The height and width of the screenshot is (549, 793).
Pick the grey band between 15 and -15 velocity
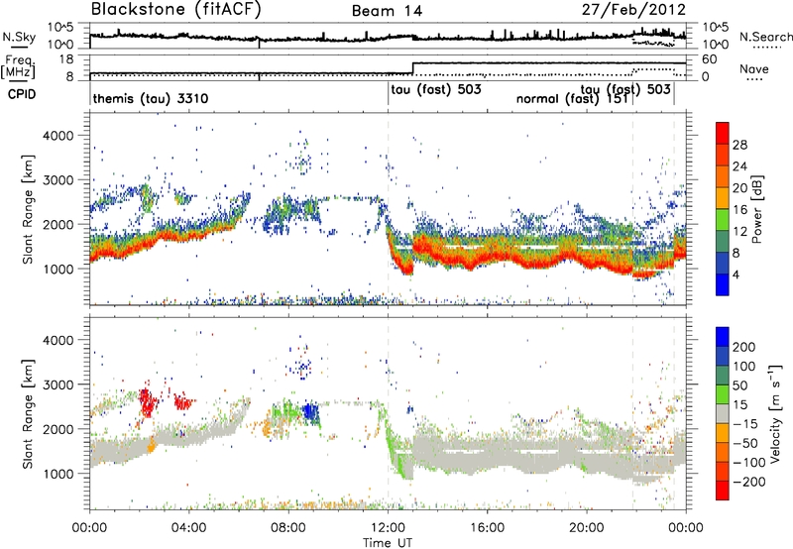tap(723, 413)
